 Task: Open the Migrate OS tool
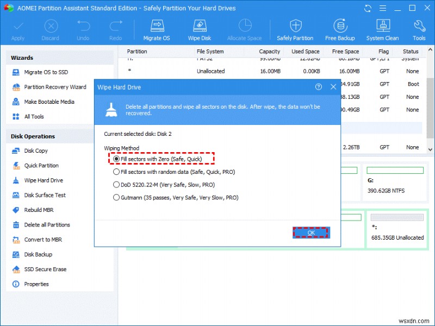pos(157,29)
